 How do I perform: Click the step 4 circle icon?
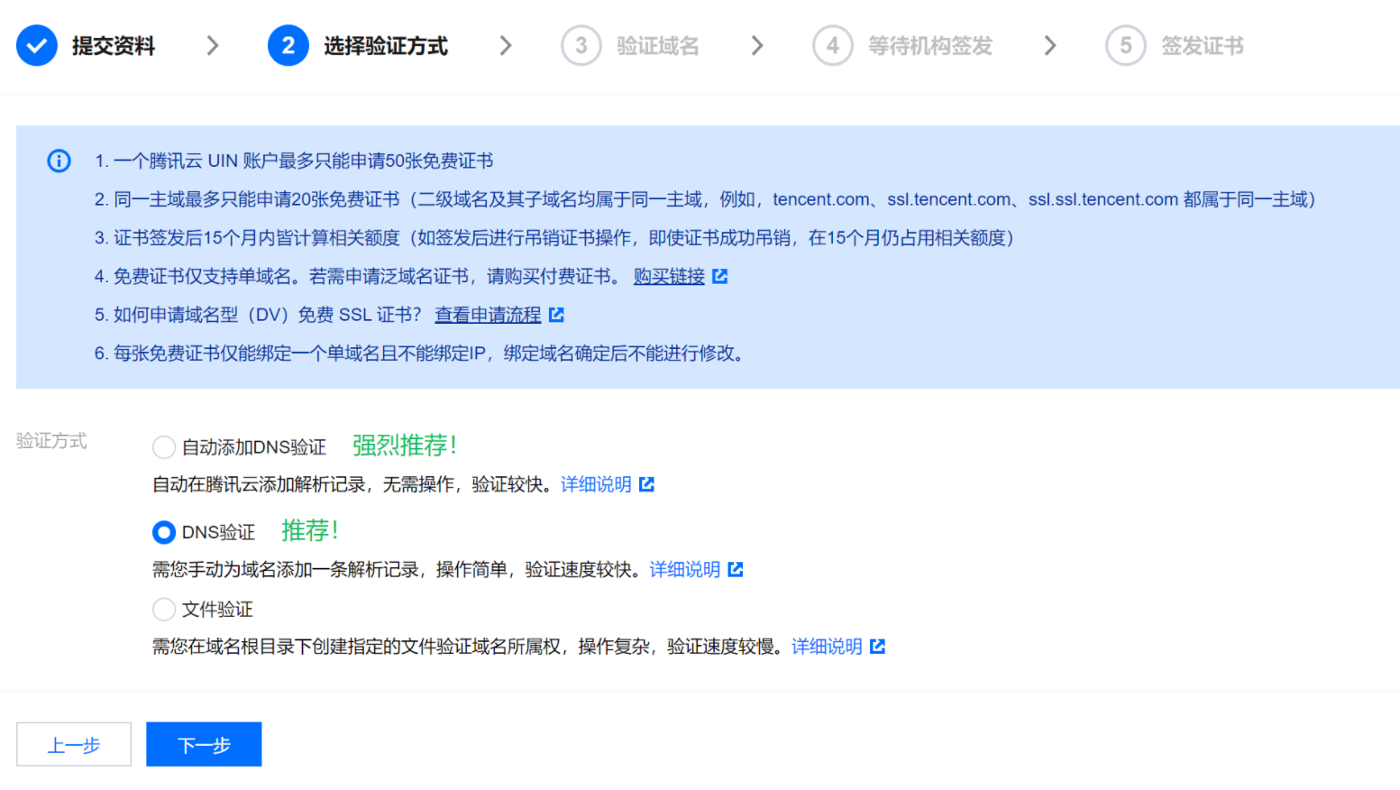pos(833,46)
